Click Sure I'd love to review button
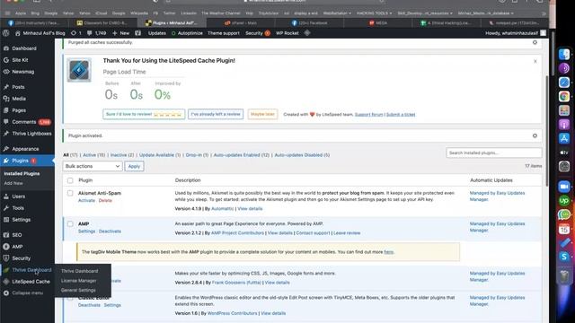The height and width of the screenshot is (323, 575). tap(144, 114)
